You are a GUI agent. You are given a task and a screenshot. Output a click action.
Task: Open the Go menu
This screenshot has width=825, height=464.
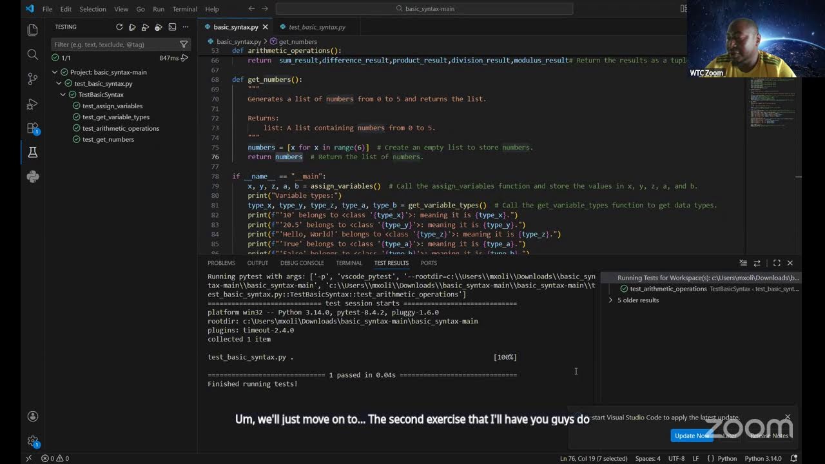tap(141, 9)
